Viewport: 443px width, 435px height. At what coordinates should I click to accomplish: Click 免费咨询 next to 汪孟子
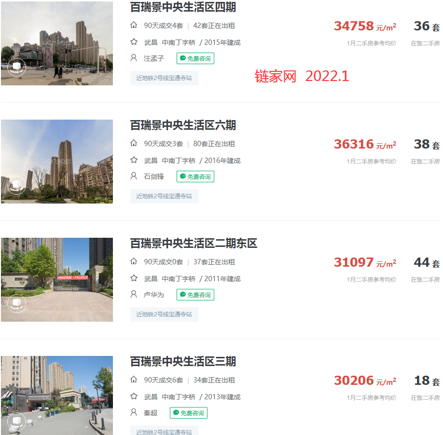195,58
